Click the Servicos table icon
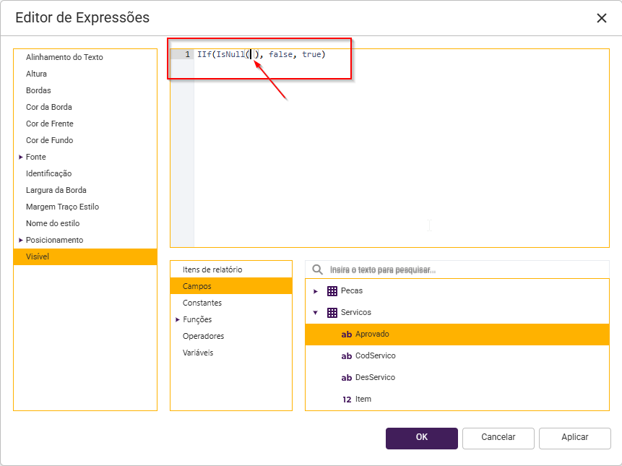 coord(332,313)
